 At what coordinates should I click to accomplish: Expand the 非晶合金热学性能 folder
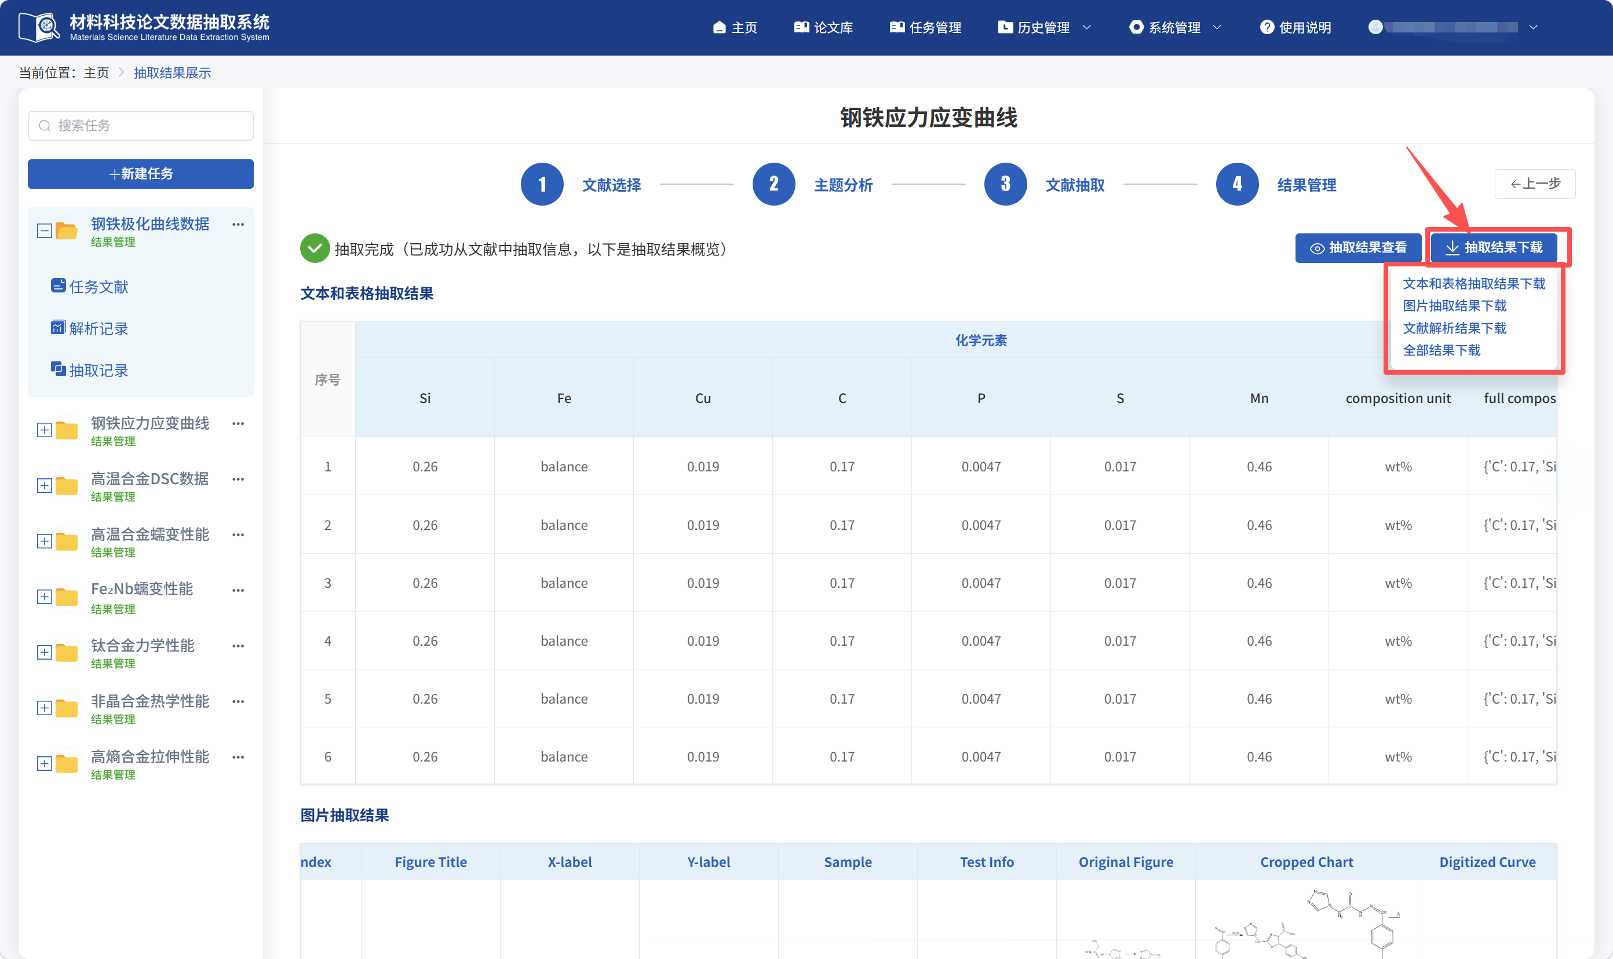pos(44,708)
